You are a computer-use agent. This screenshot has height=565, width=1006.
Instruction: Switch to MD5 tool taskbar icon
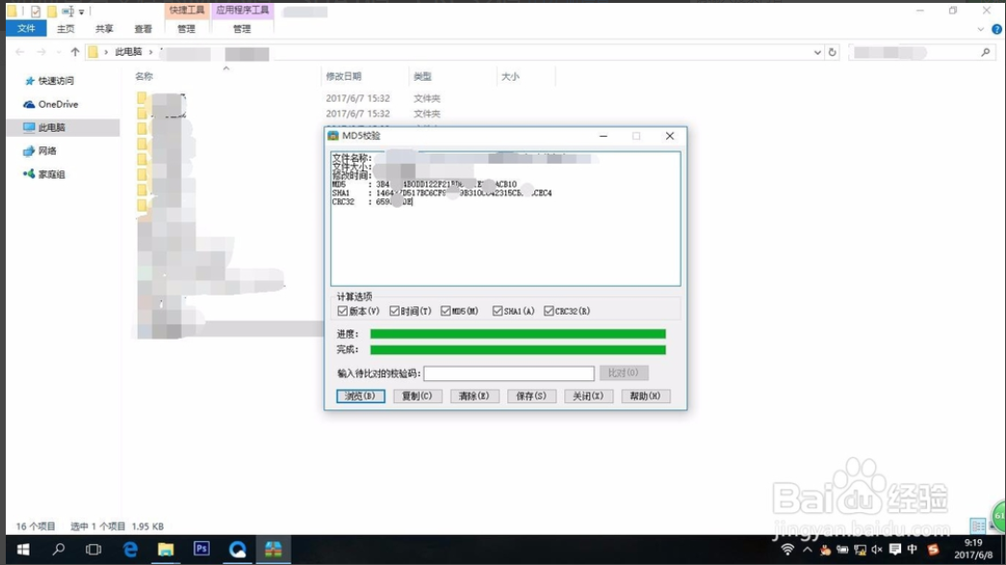[x=273, y=550]
